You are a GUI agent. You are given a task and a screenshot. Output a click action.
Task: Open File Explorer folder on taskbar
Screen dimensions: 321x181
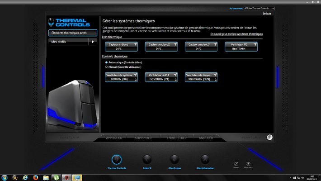click(46, 177)
